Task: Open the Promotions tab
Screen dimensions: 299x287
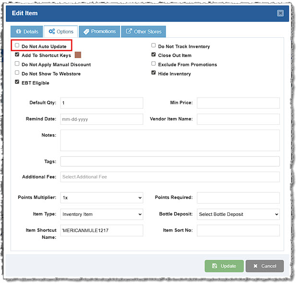Action: (99, 32)
